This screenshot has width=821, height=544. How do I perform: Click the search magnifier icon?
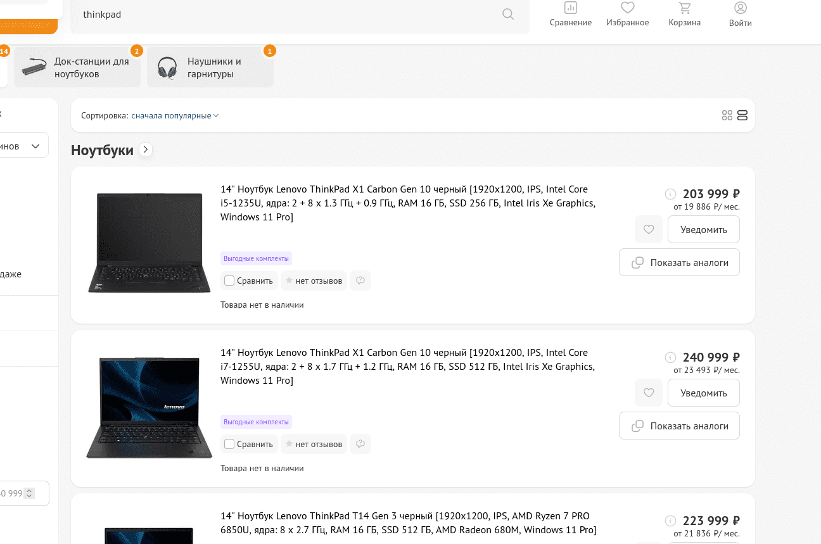(x=507, y=14)
